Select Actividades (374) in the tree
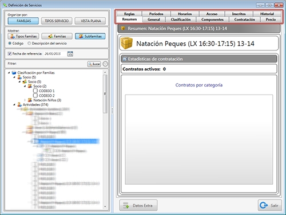Screen dimensions: 286x215 tap(35, 105)
